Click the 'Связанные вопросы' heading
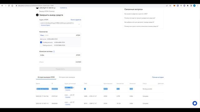The height and width of the screenshot is (112, 200). pos(133,9)
